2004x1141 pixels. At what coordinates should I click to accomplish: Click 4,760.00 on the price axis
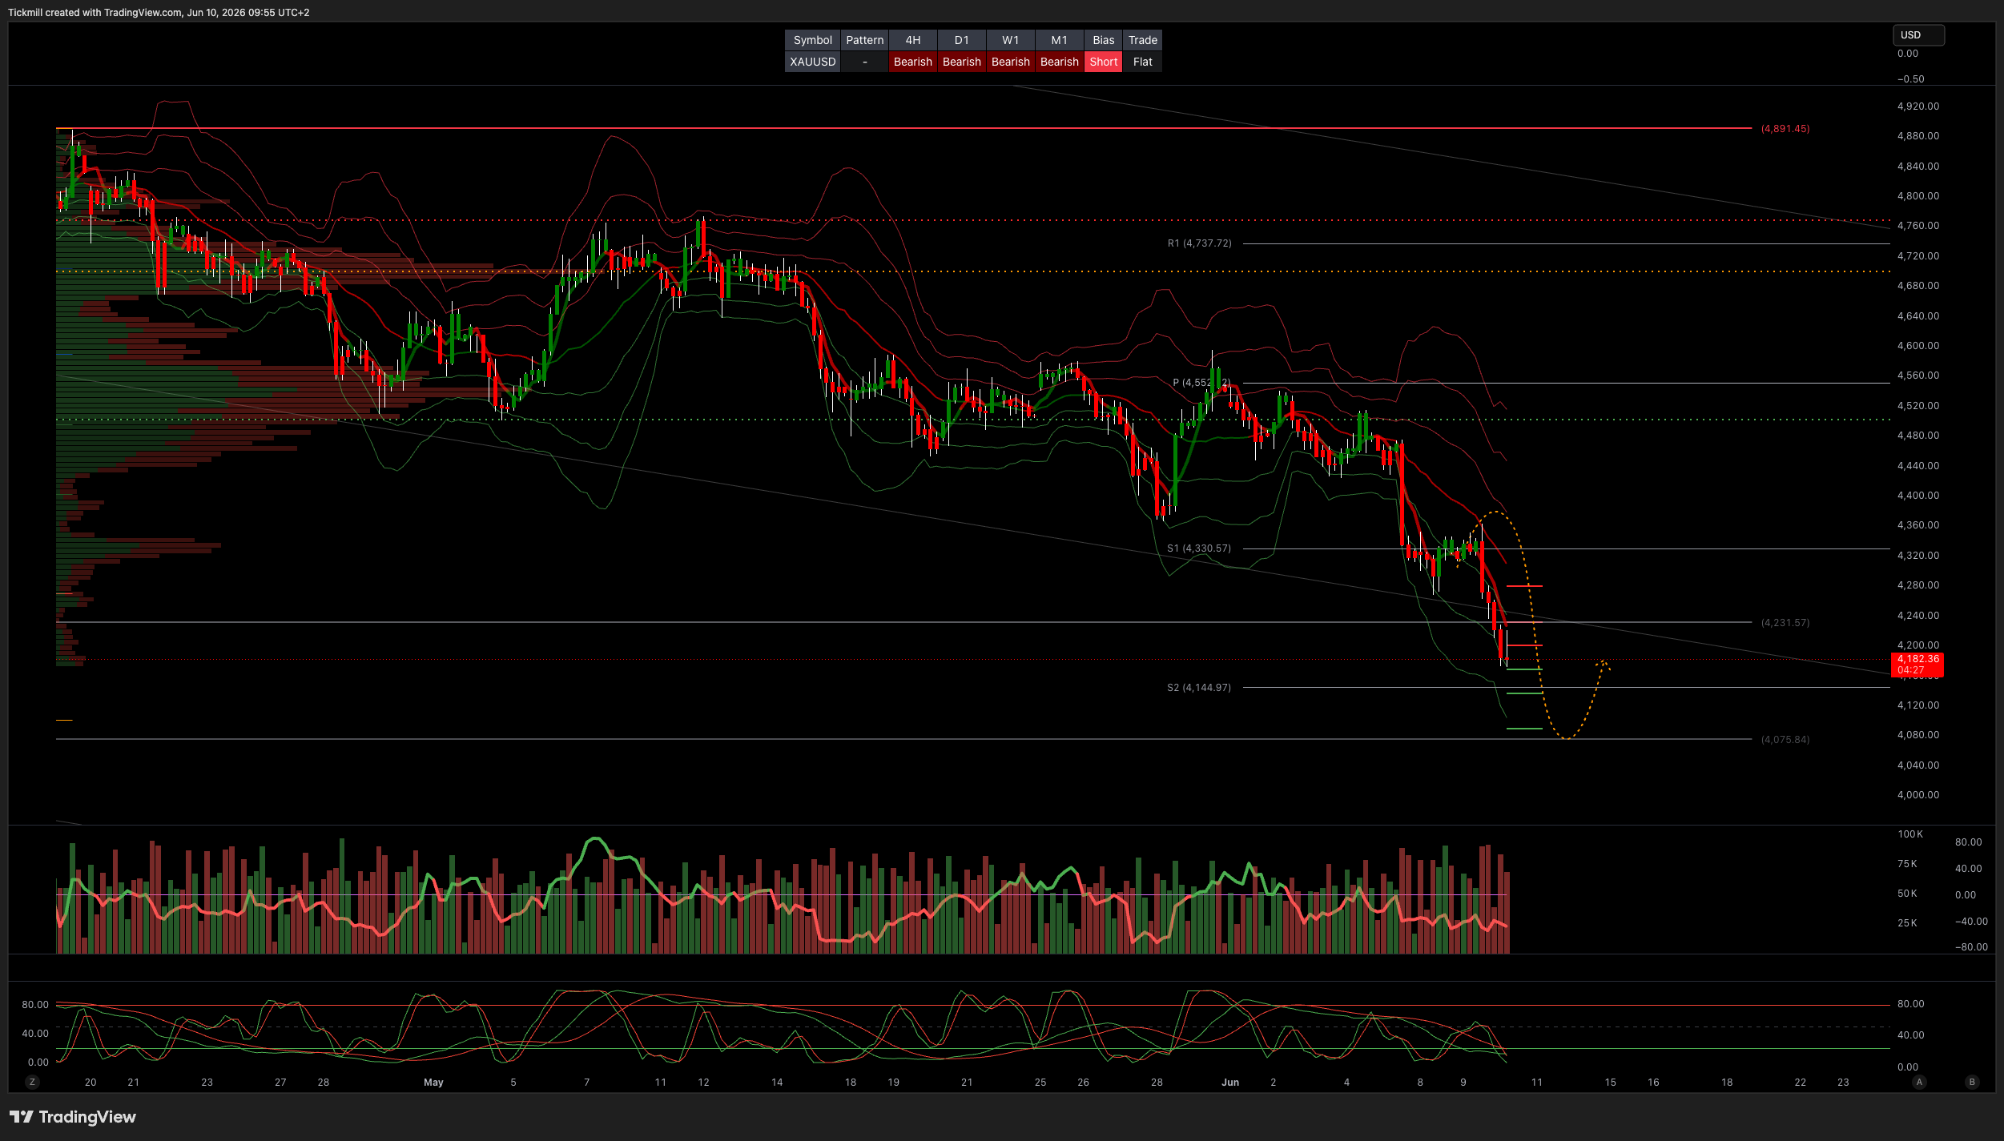click(1917, 225)
